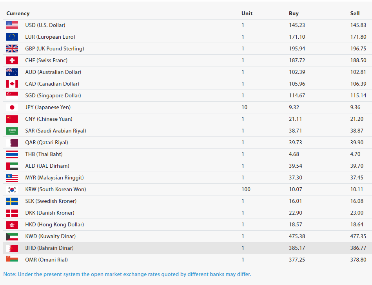
Task: Click the Kuwait flag icon
Action: pyautogui.click(x=12, y=236)
